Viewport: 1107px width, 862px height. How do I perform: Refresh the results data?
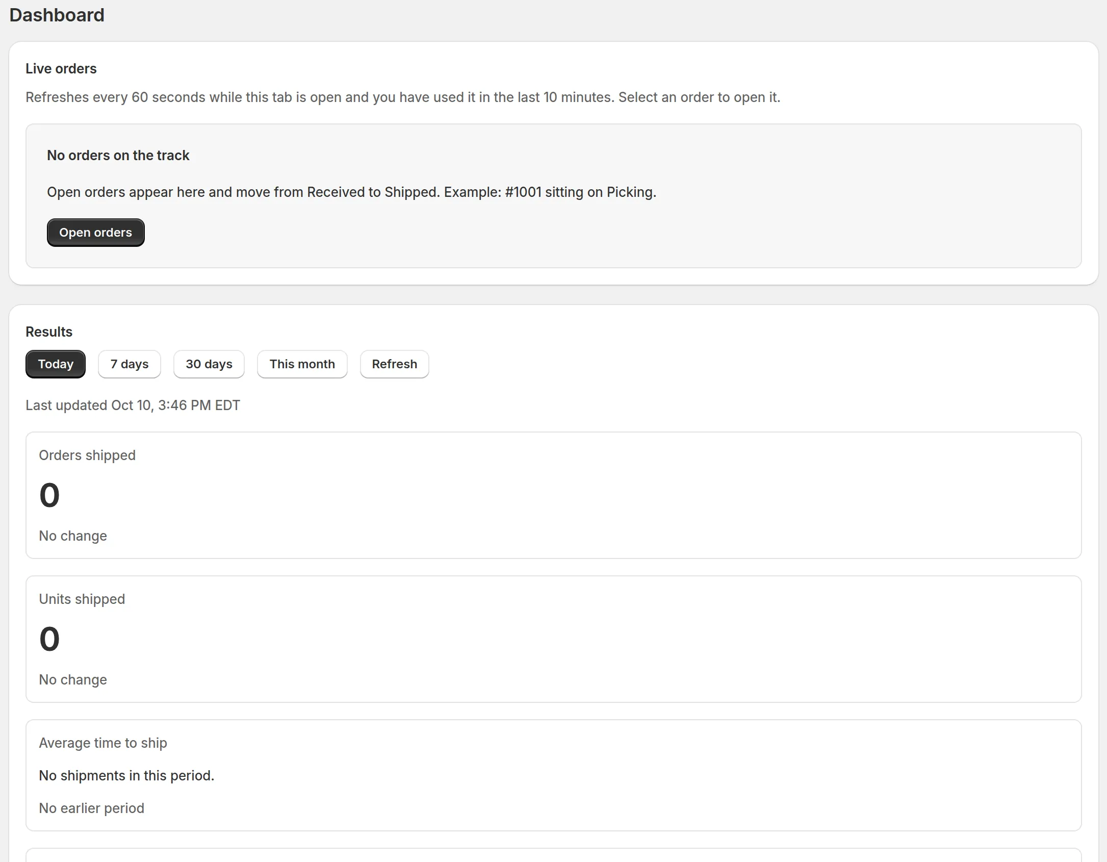[395, 364]
